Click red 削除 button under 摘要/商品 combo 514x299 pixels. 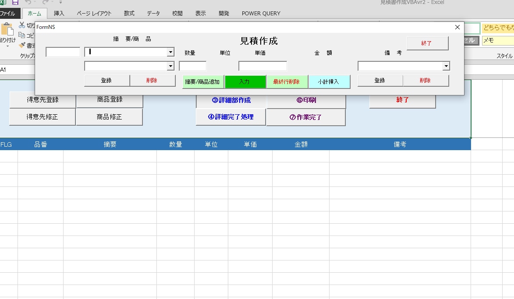coord(152,81)
